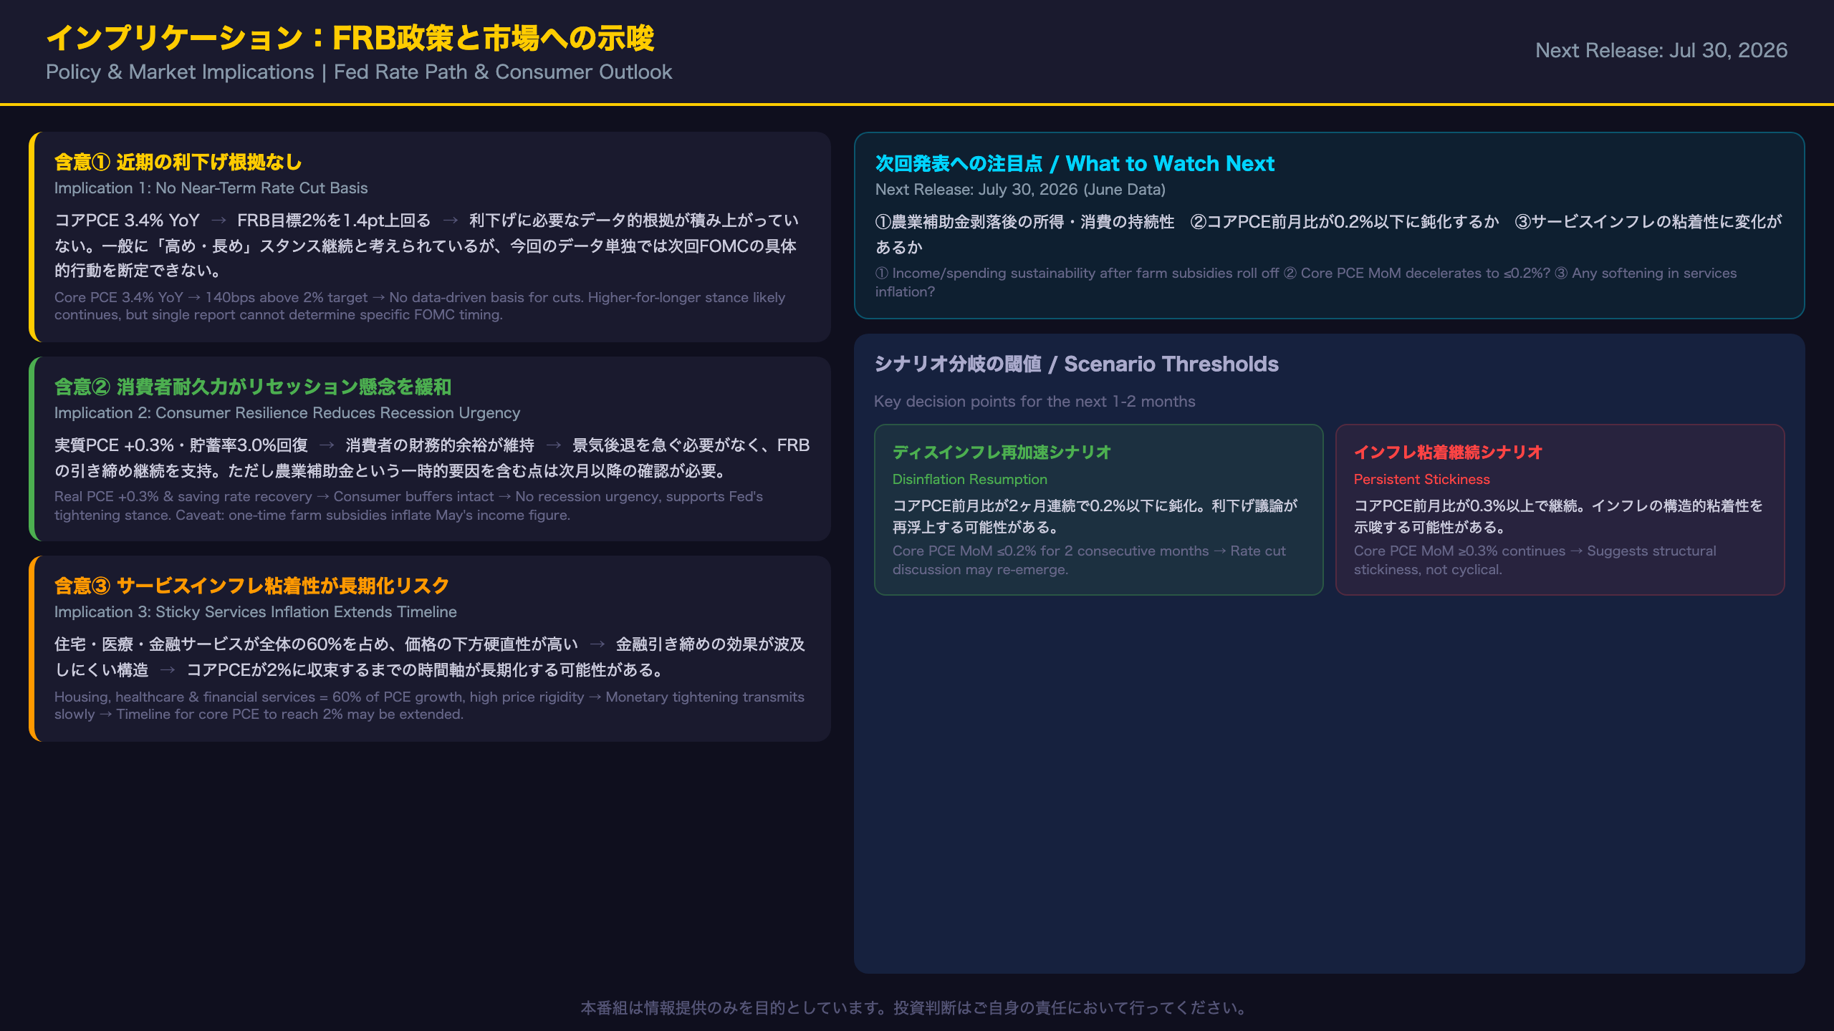Click the ディスインフレ再加速シナリオ card title
Viewport: 1834px width, 1031px height.
[1002, 452]
